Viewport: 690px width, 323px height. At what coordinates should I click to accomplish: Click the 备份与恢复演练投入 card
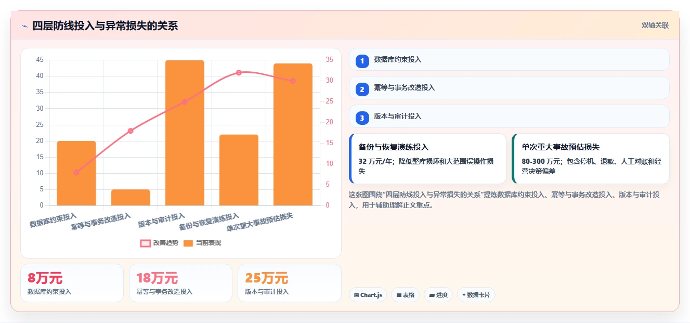tap(427, 159)
